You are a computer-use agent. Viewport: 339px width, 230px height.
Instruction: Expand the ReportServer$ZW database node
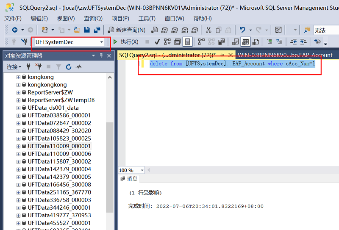pos(18,92)
